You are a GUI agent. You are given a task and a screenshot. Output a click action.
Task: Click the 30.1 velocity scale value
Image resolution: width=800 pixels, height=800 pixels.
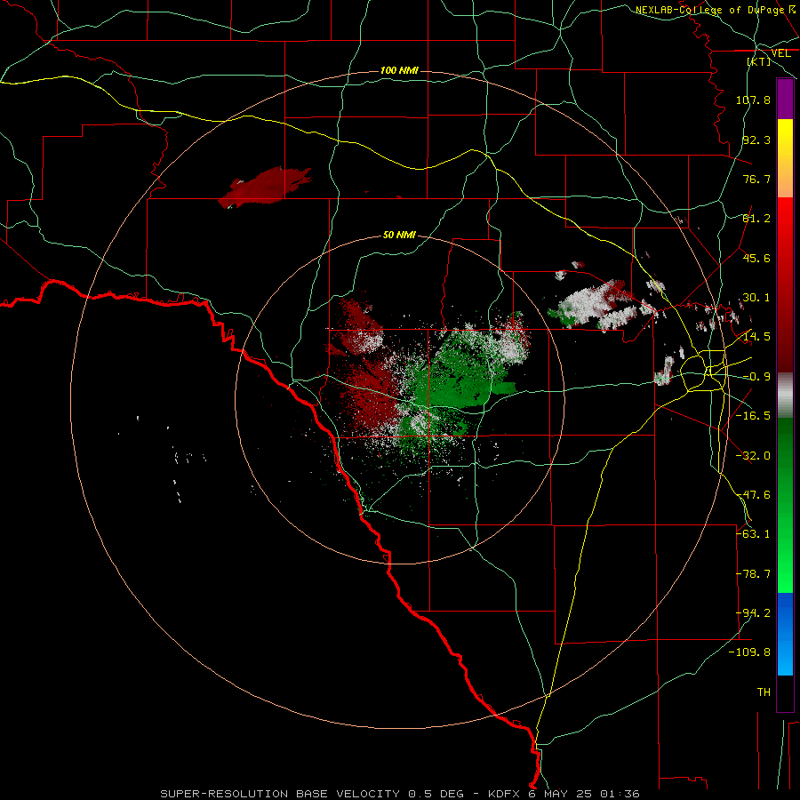tap(756, 298)
